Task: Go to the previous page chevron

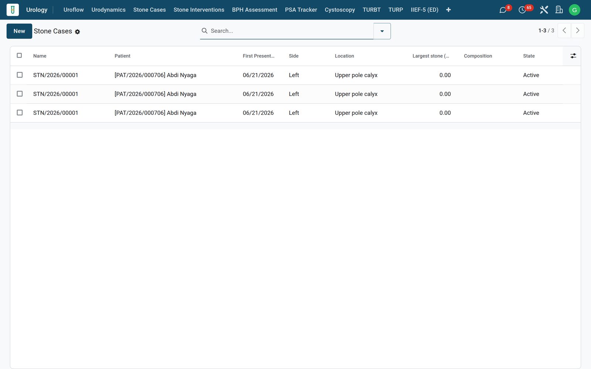Action: (x=564, y=31)
